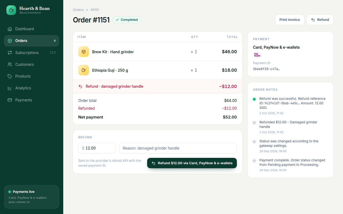Click the refund amount input showing 12.00
The height and width of the screenshot is (214, 343).
coord(97,148)
